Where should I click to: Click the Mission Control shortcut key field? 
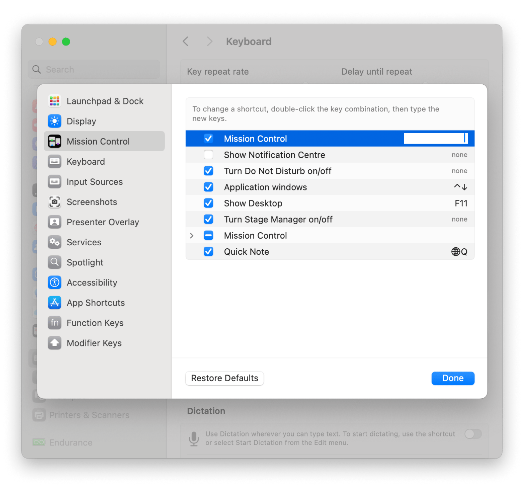pos(435,139)
